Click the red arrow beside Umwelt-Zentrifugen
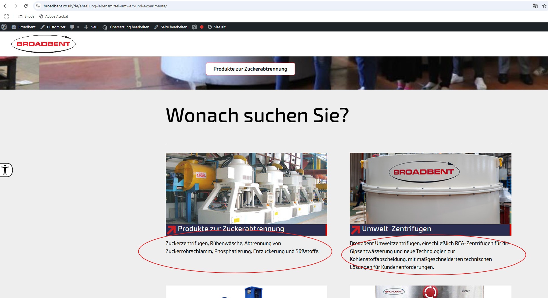The height and width of the screenshot is (298, 548). [355, 230]
